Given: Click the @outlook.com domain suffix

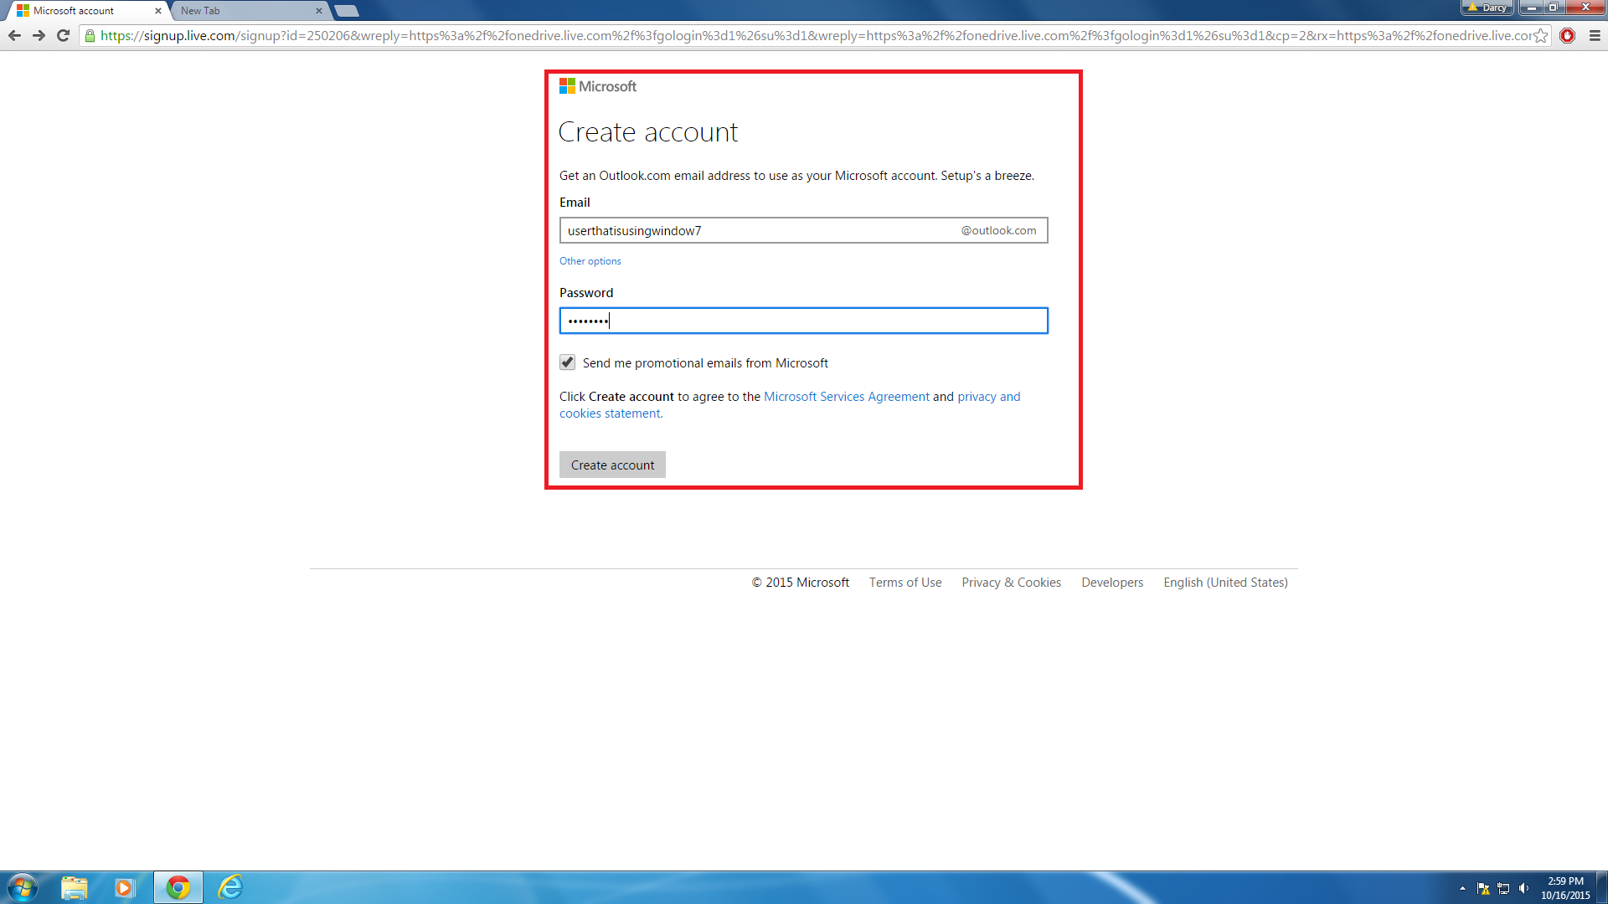Looking at the screenshot, I should [x=998, y=230].
